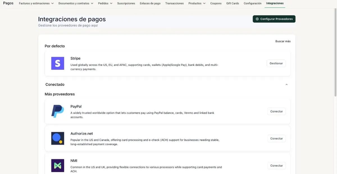Click Conectar for Authorize.net
Image resolution: width=337 pixels, height=174 pixels.
click(277, 138)
